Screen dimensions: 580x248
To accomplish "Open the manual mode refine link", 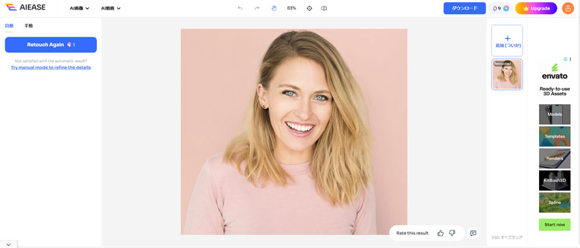I will point(50,67).
